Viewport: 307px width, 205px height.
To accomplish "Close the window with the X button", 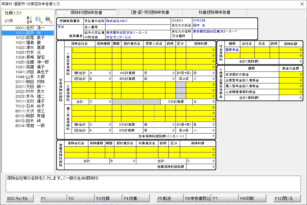I will (302, 4).
